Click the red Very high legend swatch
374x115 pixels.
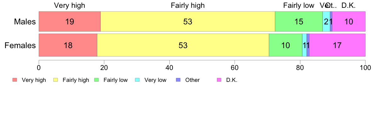15,80
